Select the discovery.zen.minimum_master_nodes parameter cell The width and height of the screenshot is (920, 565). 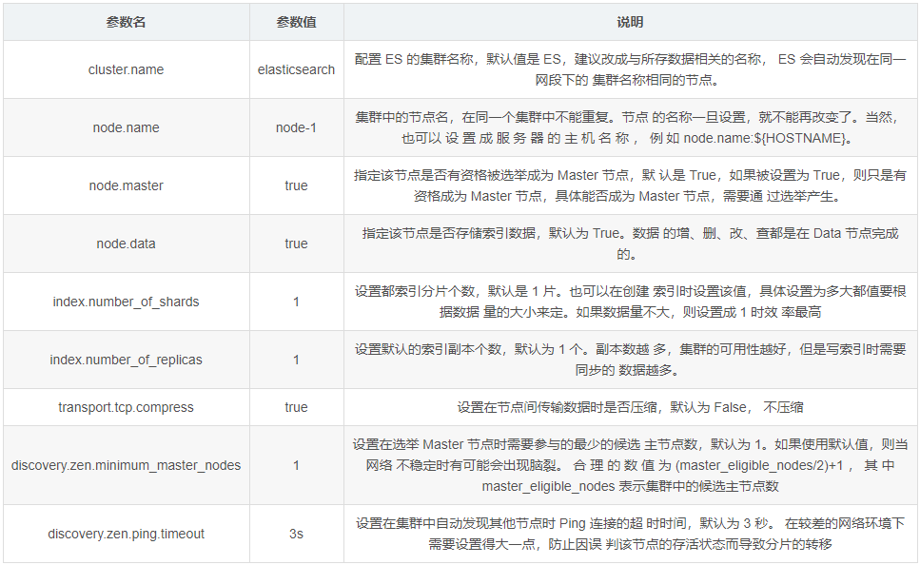(x=126, y=465)
